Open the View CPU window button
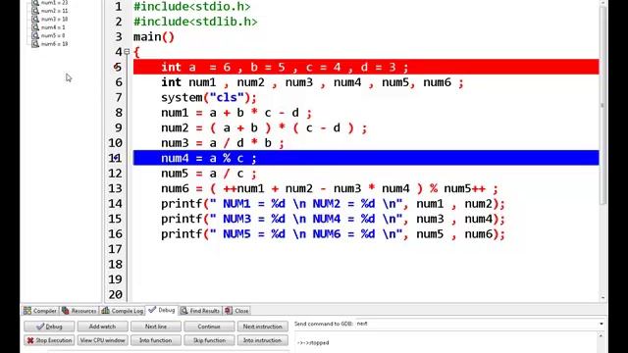Screen dimensions: 628x353 tap(102, 340)
